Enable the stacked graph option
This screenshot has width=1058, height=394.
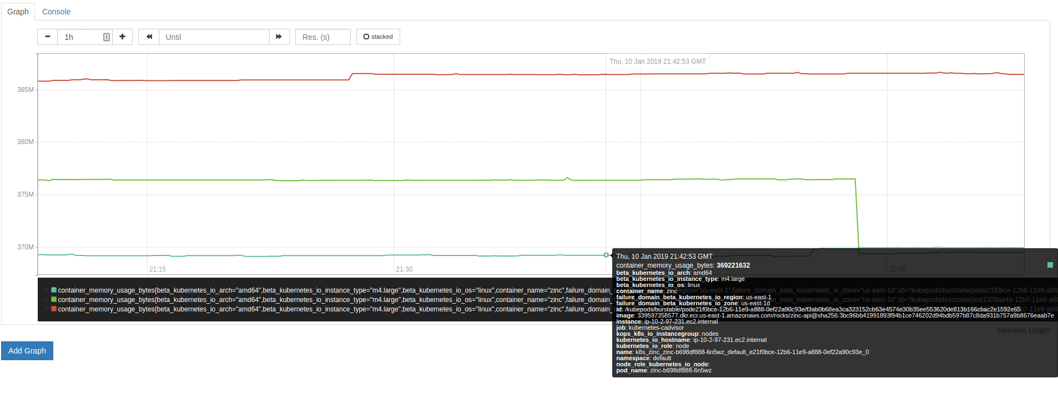[x=378, y=37]
